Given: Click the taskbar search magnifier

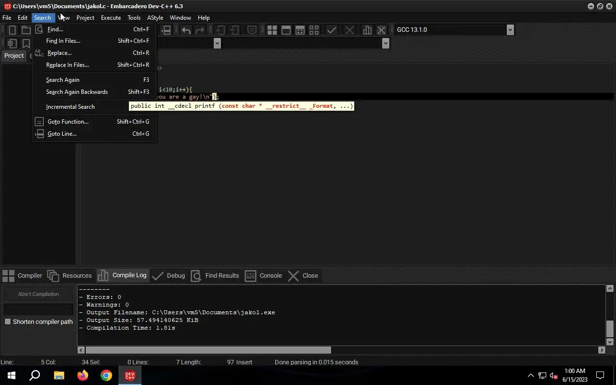Looking at the screenshot, I should 35,375.
